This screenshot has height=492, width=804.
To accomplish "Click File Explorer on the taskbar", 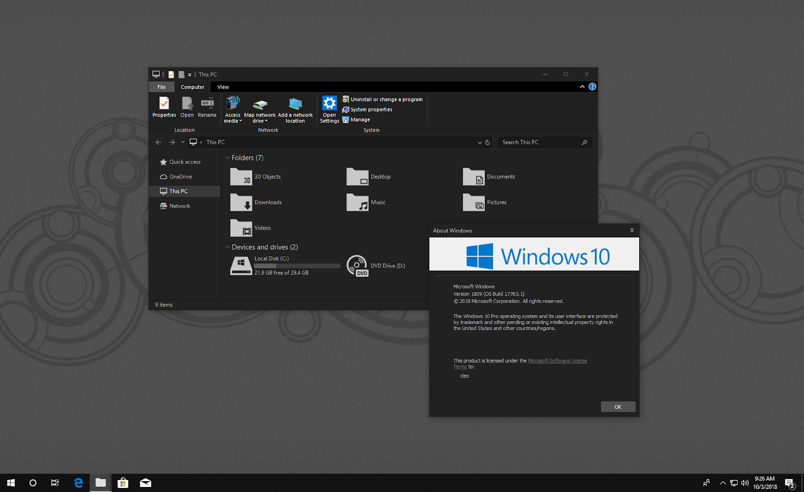I will 100,483.
